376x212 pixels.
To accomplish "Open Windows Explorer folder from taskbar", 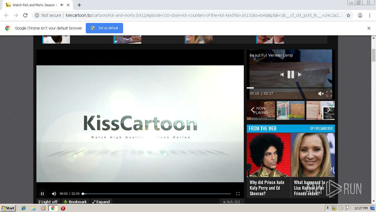I will [33, 208].
